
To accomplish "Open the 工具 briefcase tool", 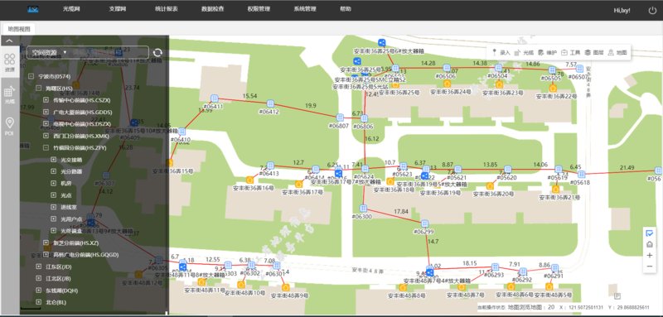I will click(x=570, y=53).
